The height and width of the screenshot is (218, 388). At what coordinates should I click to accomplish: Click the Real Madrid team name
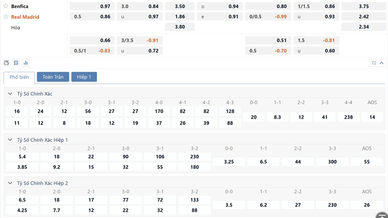click(x=25, y=17)
